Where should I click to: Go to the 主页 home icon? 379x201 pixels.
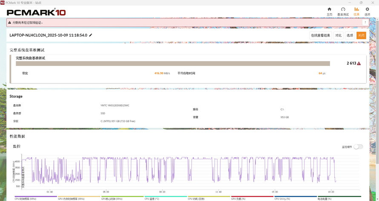(x=329, y=11)
